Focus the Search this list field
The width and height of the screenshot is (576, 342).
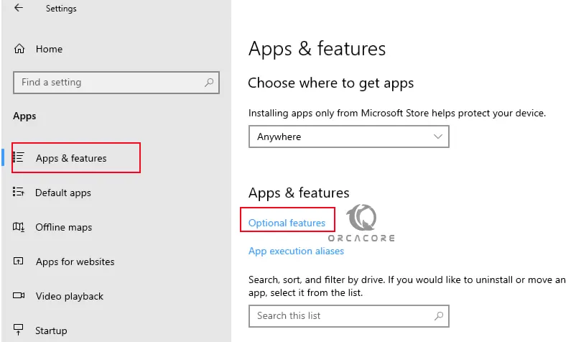[348, 316]
